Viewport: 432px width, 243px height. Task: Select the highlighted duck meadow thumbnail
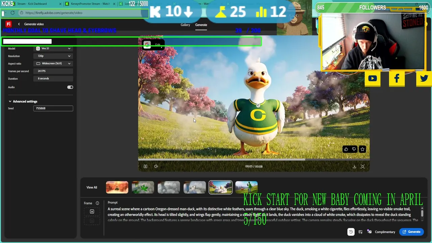[x=221, y=187]
